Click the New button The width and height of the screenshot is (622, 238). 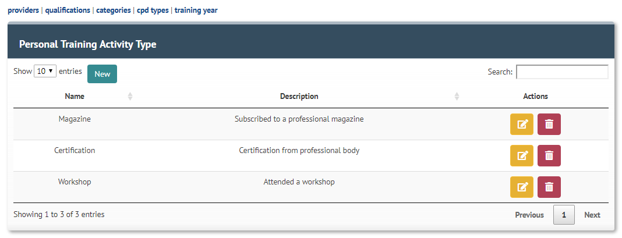(x=103, y=74)
